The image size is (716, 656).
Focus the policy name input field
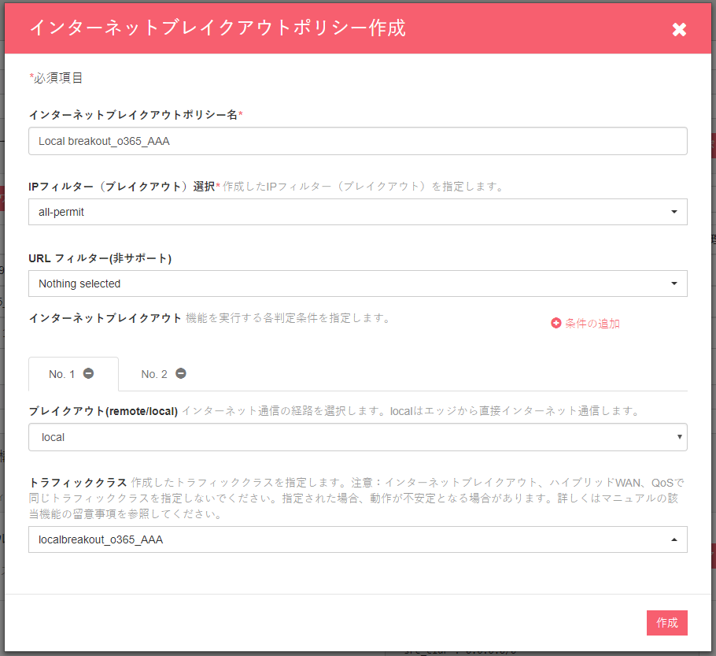point(357,141)
